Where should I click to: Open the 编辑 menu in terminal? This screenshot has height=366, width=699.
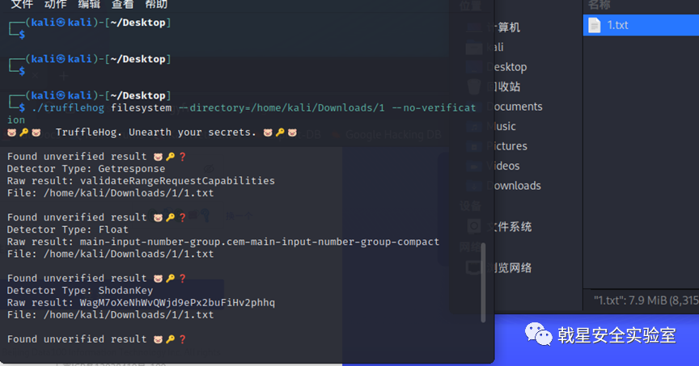coord(89,5)
